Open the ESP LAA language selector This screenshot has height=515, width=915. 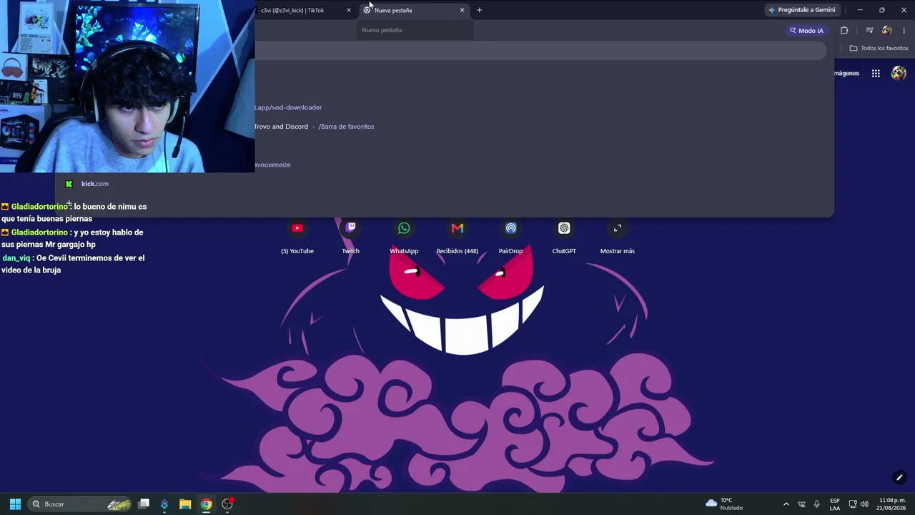pos(835,504)
